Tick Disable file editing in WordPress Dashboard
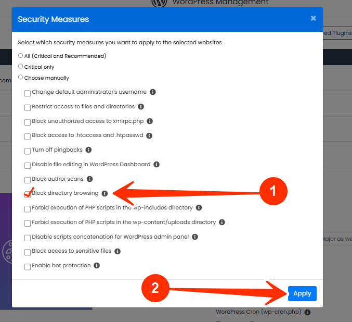This screenshot has width=352, height=322. click(28, 165)
